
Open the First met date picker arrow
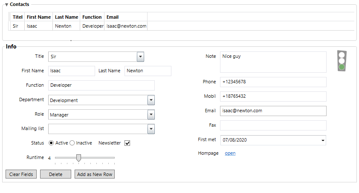click(x=323, y=140)
